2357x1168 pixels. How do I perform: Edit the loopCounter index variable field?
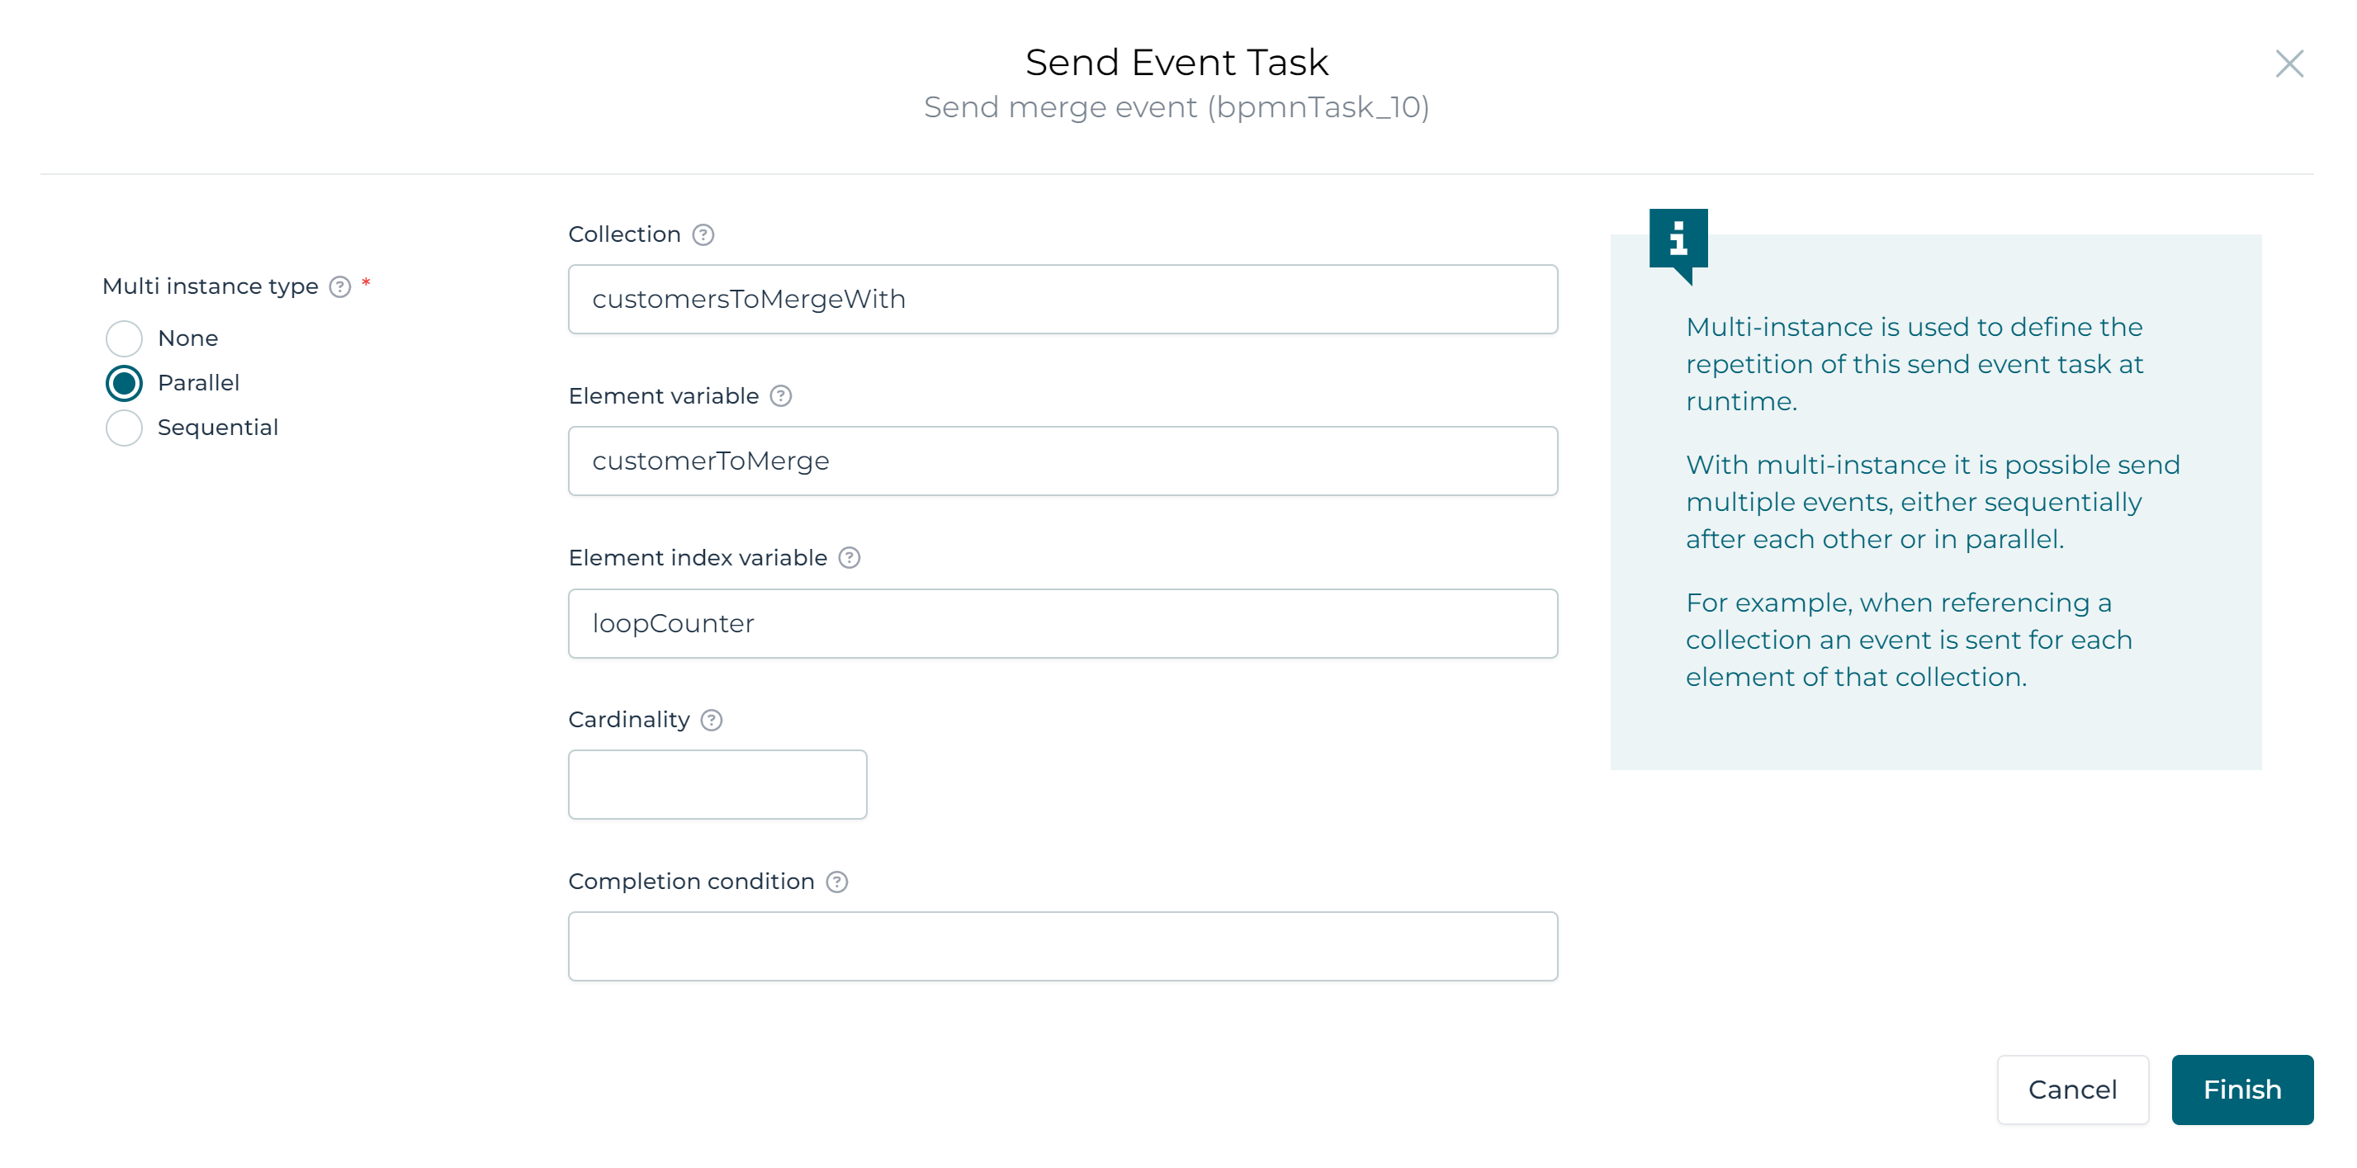click(1063, 624)
